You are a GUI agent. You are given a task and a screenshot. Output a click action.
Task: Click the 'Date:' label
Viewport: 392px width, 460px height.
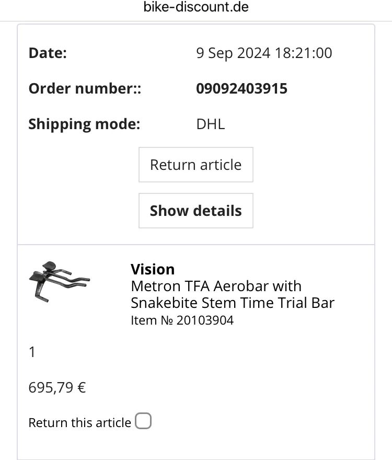48,53
